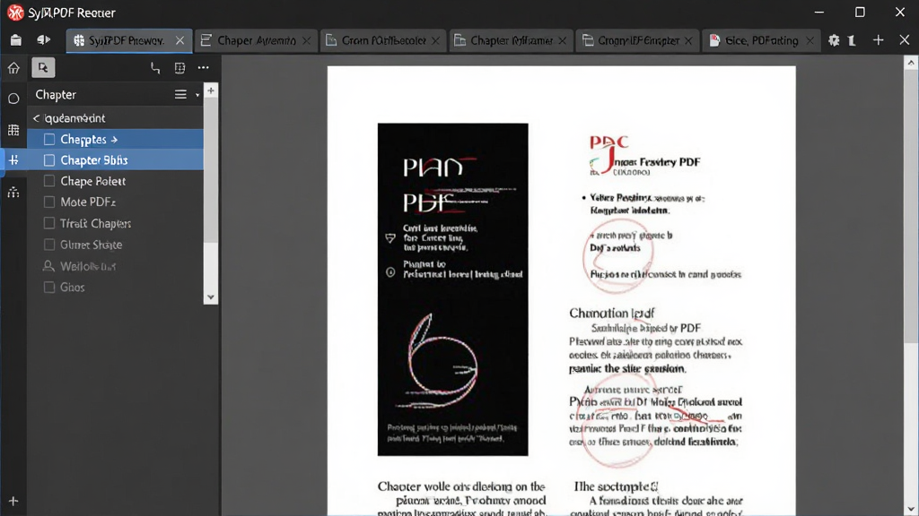Switch to the Chapter Ryfframer tab

pos(511,40)
